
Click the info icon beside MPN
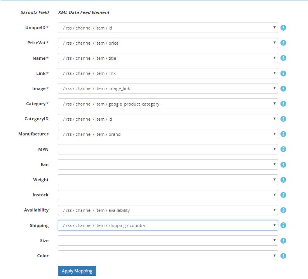pos(283,149)
